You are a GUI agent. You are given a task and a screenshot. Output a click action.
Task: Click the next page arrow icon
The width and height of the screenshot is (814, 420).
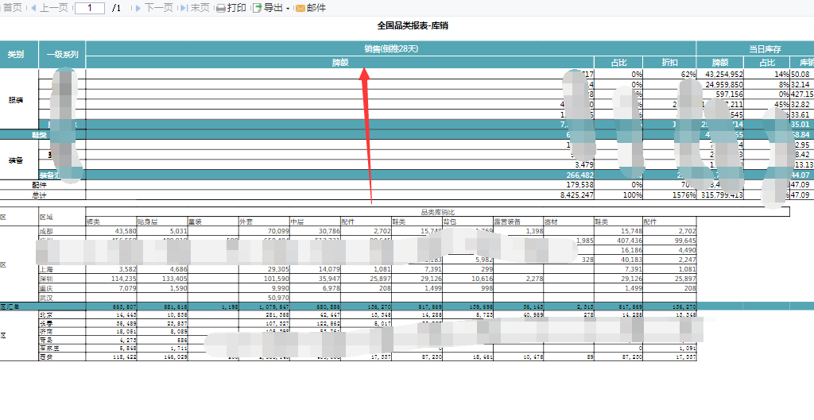point(138,8)
